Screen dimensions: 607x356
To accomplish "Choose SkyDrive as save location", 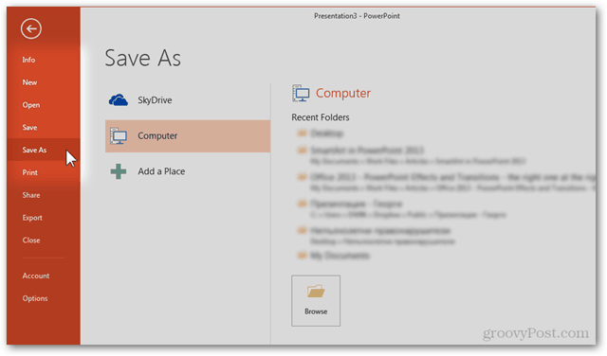I will pos(188,100).
